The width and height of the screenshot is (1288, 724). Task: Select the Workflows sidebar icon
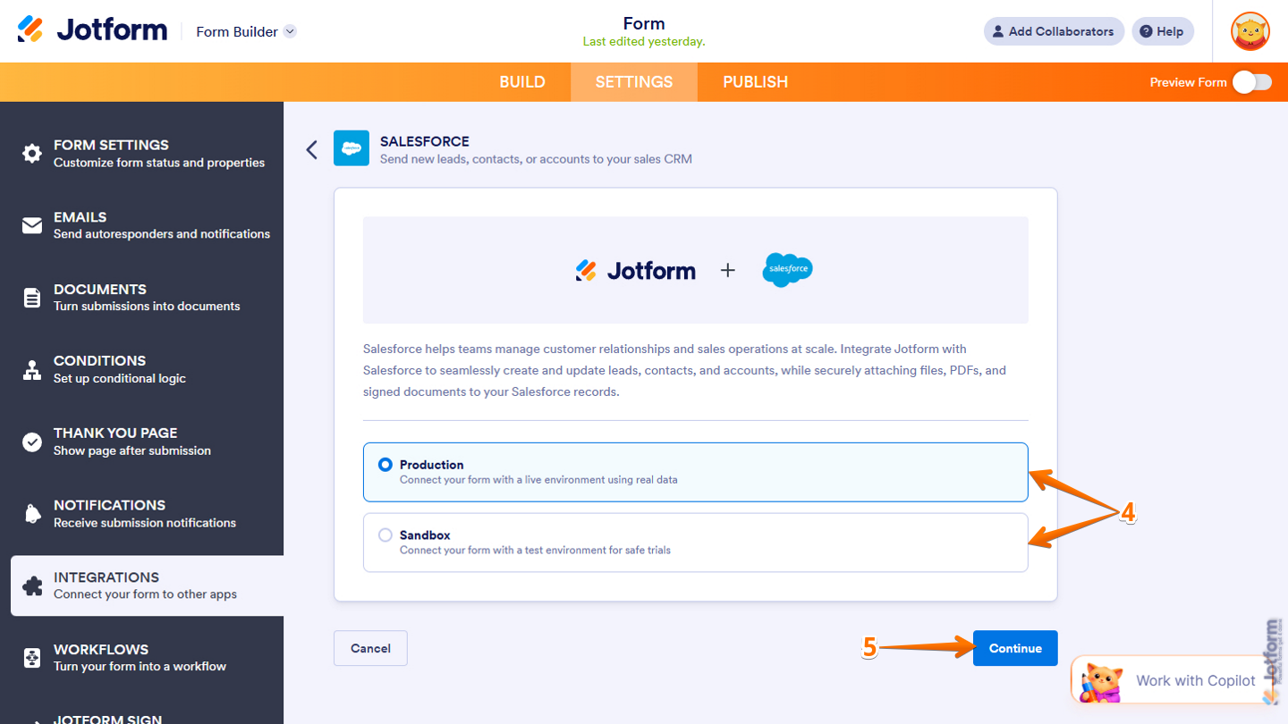[32, 657]
